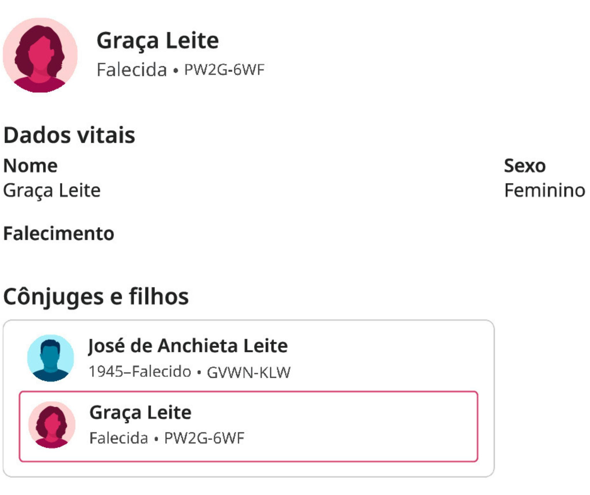Click José's 1945–Falecido lifespan text
590x495 pixels.
pos(140,371)
